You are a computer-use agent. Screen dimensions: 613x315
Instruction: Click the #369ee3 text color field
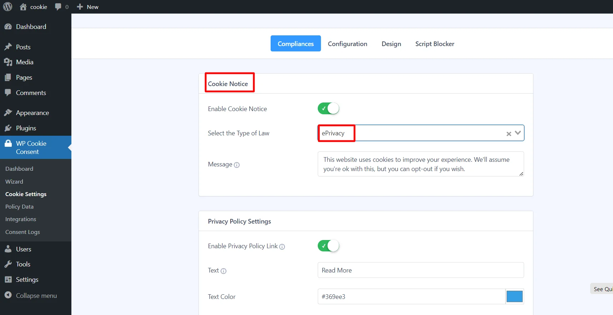tap(411, 296)
